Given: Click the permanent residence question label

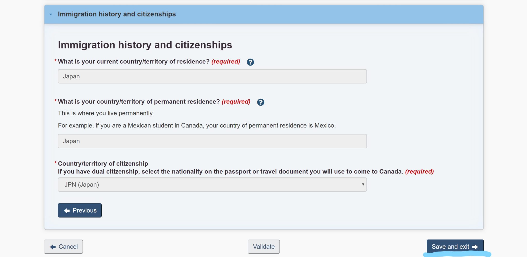Looking at the screenshot, I should pos(139,102).
